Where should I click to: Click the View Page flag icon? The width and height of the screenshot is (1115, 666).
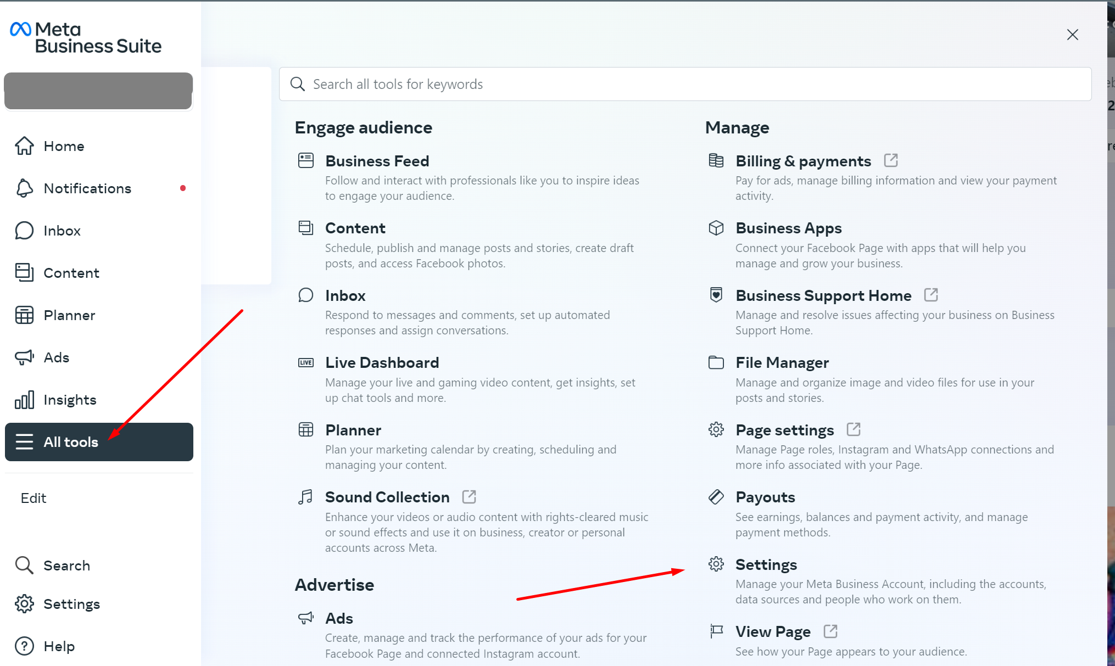click(716, 631)
